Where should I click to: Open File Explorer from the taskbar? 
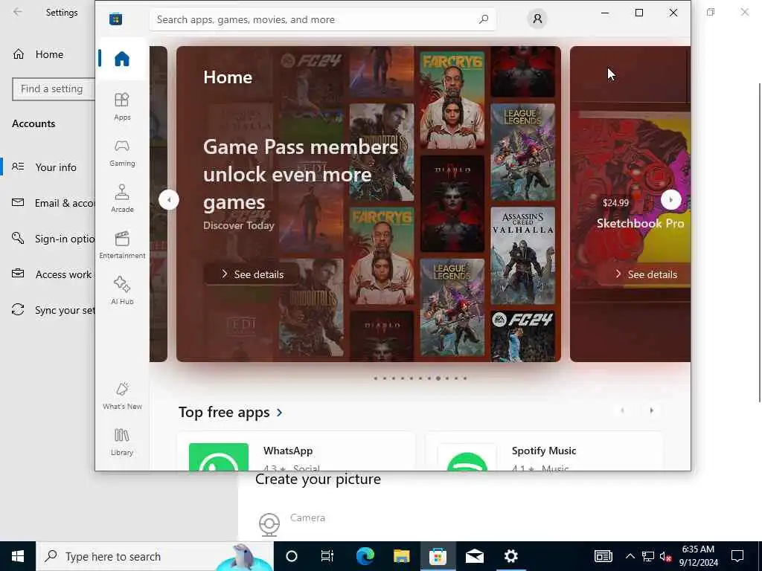(401, 556)
